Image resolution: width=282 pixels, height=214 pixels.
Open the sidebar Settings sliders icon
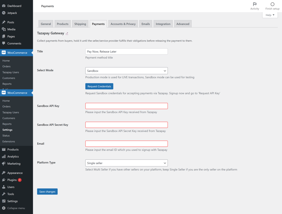click(x=4, y=201)
